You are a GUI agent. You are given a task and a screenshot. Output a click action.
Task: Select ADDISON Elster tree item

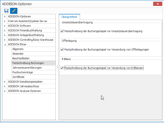[x=31, y=44]
